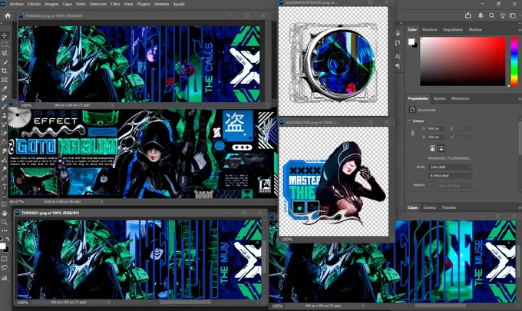
Task: Swap foreground and background colors in toolbar
Action: pyautogui.click(x=8, y=239)
